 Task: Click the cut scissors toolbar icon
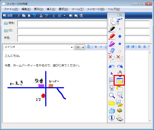19,16
